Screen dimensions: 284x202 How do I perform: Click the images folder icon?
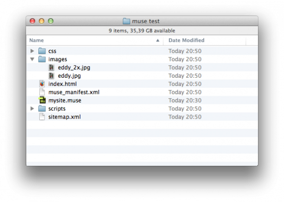pyautogui.click(x=42, y=59)
